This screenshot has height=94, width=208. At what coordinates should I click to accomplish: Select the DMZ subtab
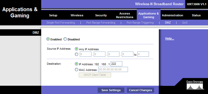tap(168, 23)
